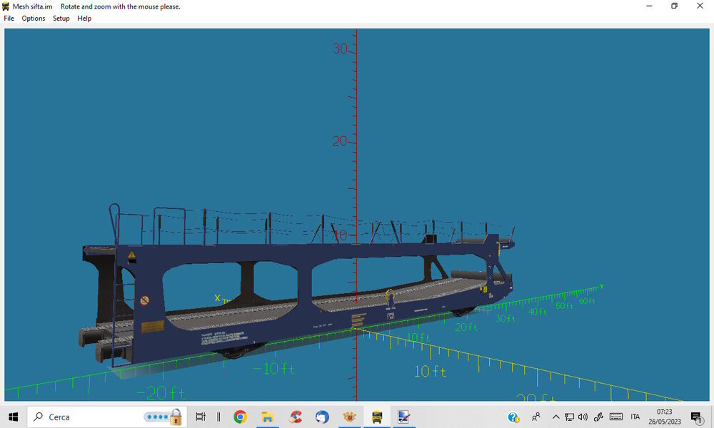
Task: Open the notification center icon
Action: [x=697, y=417]
